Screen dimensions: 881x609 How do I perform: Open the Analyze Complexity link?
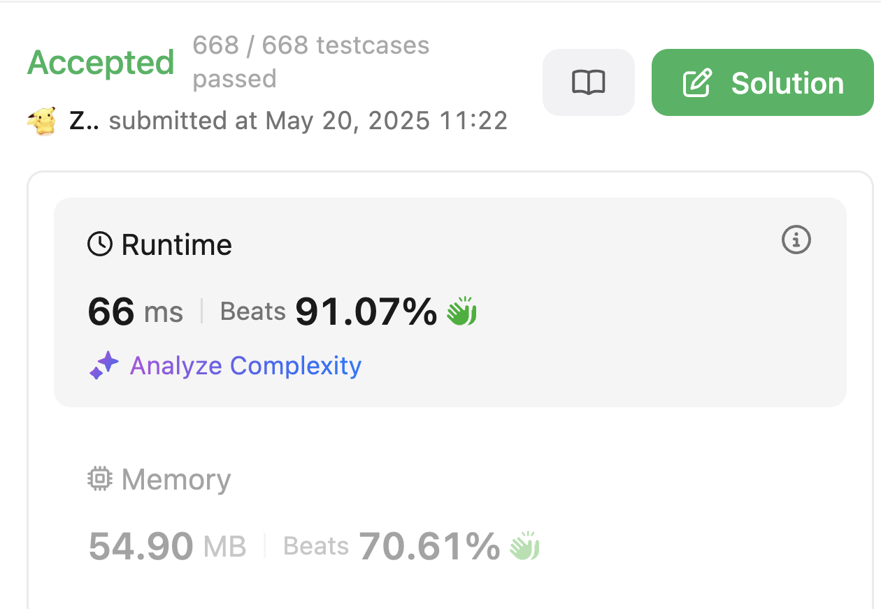tap(245, 365)
